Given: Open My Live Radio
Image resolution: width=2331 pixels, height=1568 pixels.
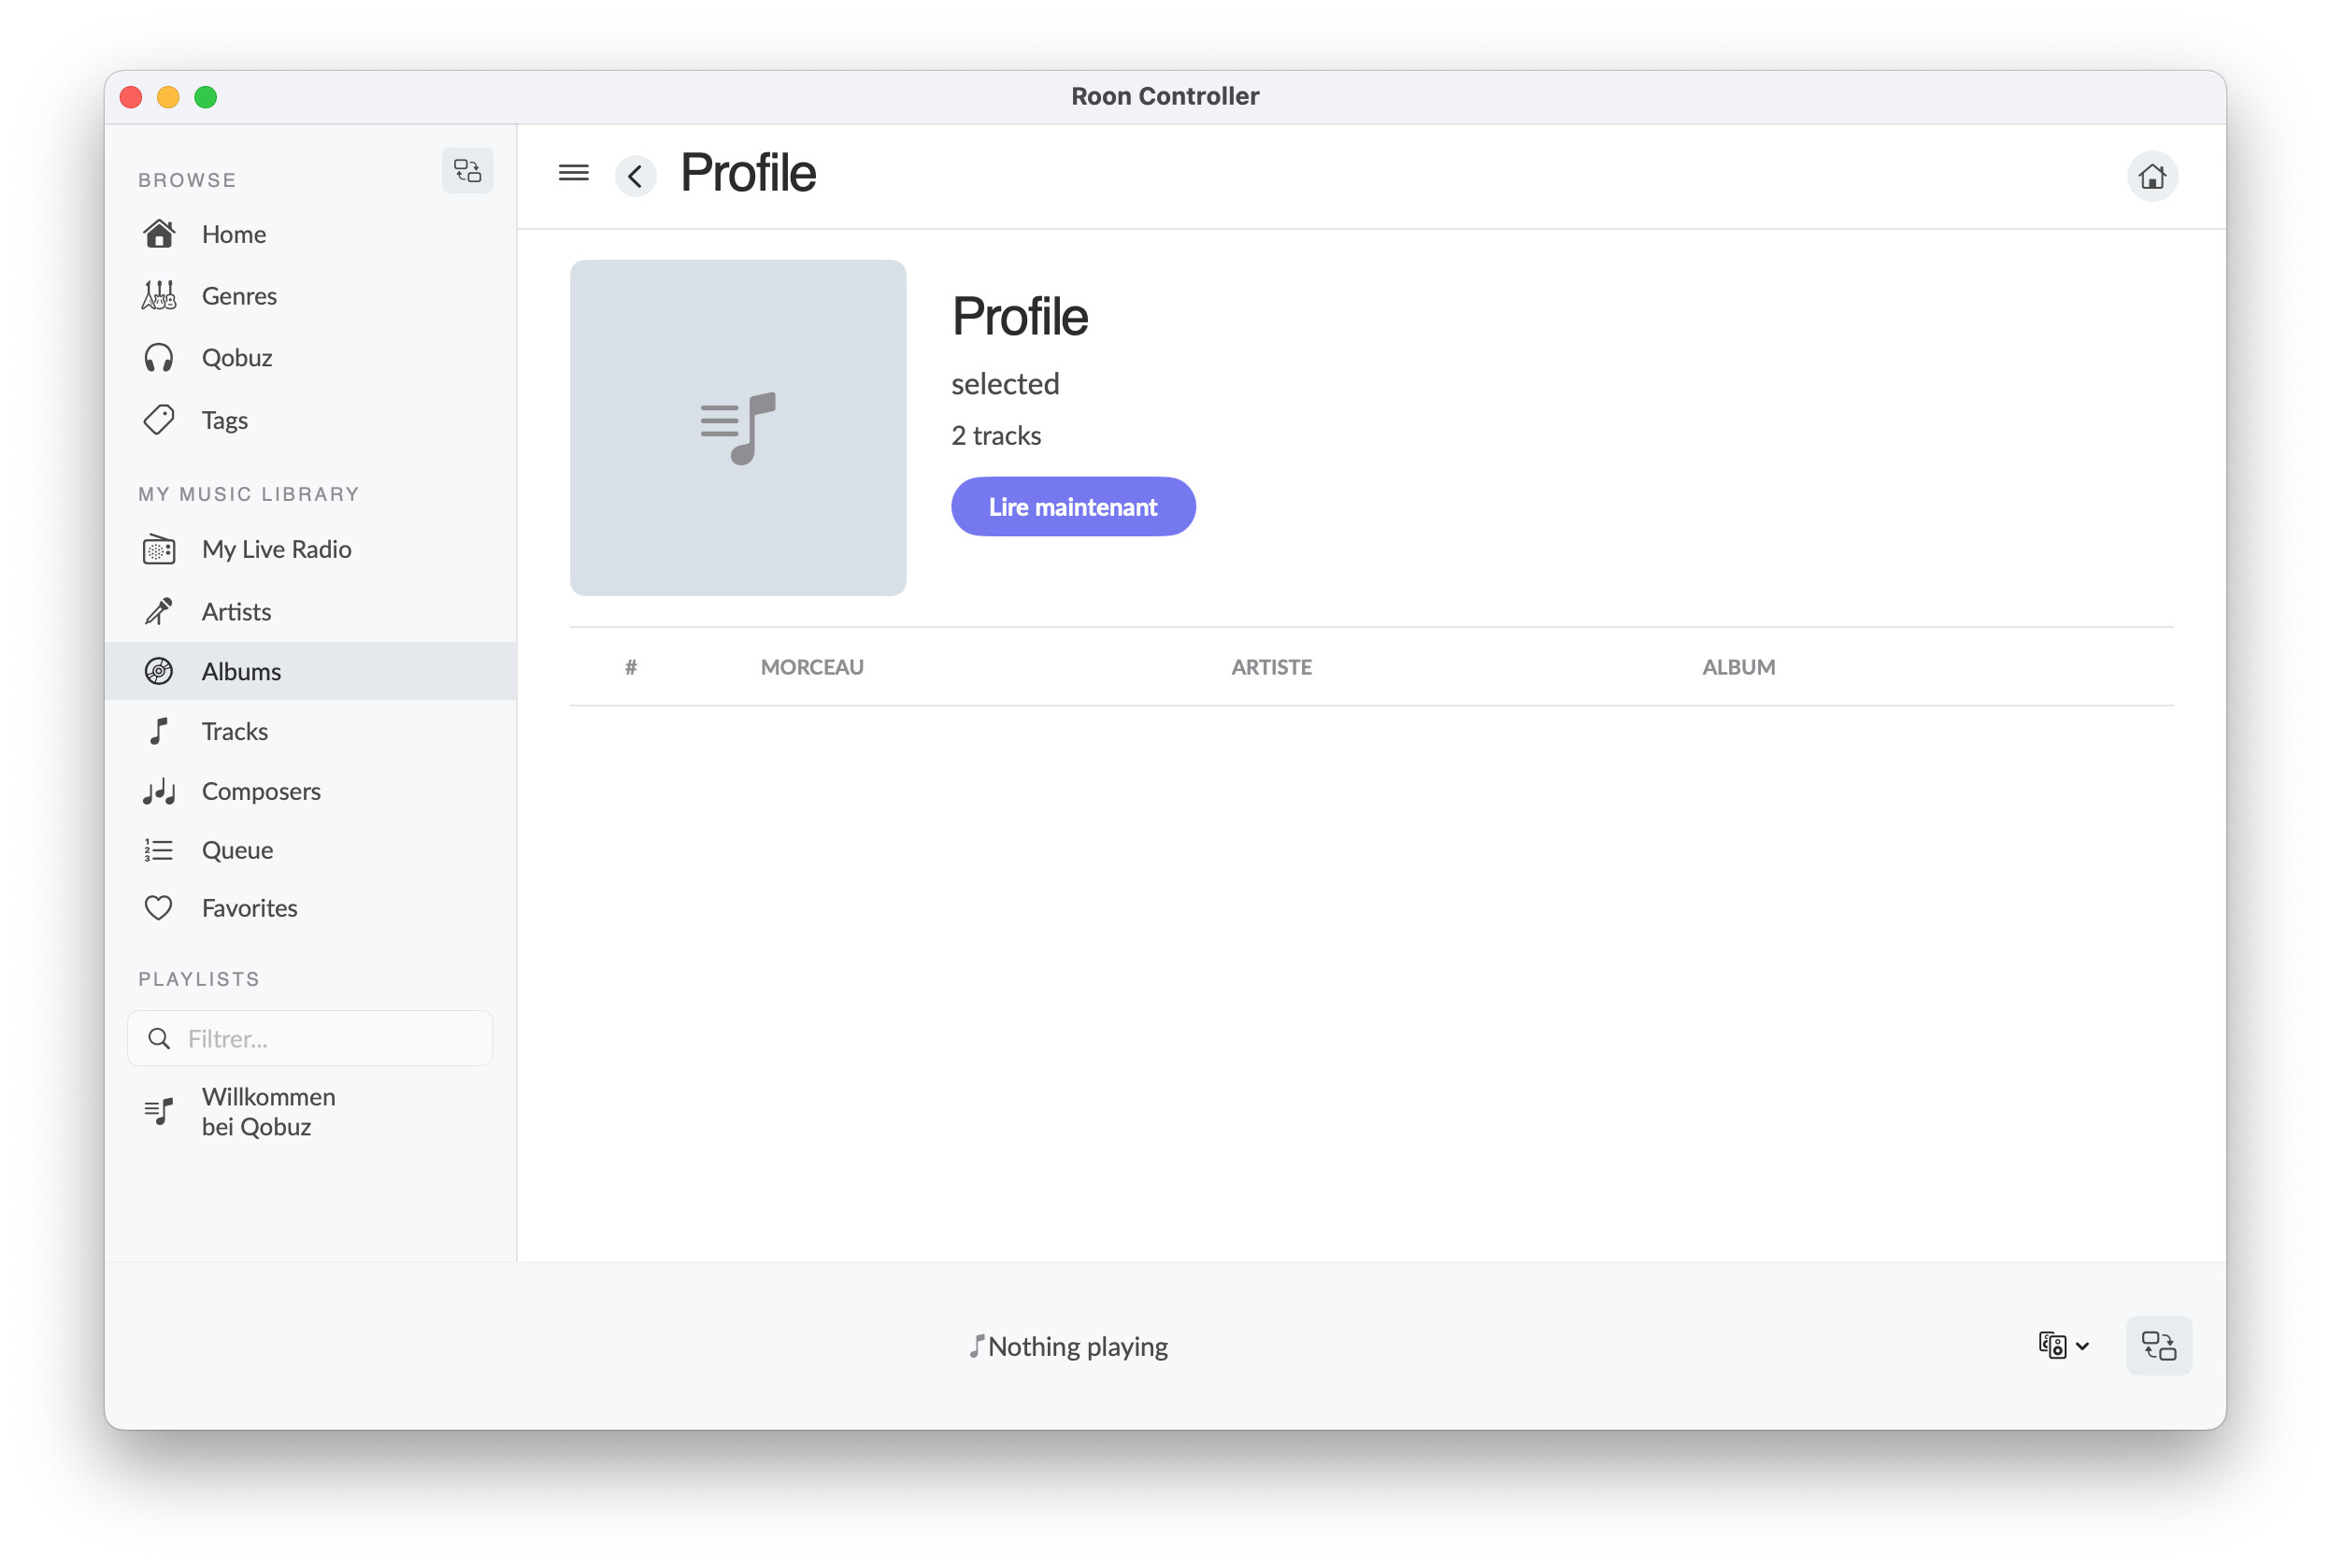Looking at the screenshot, I should point(276,549).
